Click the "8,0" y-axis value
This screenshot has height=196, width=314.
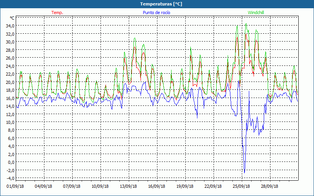click(x=11, y=130)
